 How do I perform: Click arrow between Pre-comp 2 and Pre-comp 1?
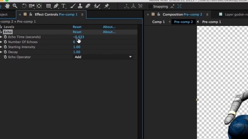(x=198, y=22)
